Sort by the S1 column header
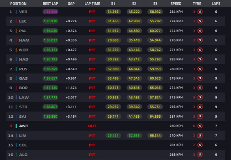The width and height of the screenshot is (231, 160). [113, 4]
